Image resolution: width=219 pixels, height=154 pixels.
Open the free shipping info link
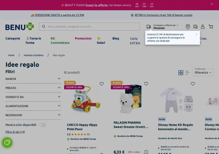(59, 15)
